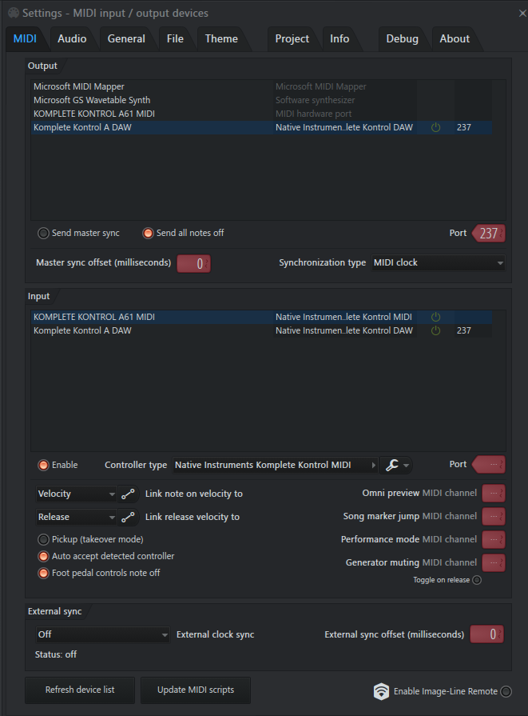Toggle Auto accept detected controller
The image size is (528, 716).
(43, 556)
